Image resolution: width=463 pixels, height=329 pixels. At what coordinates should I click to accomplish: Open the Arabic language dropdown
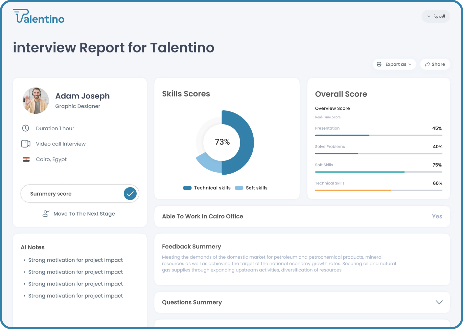coord(436,16)
